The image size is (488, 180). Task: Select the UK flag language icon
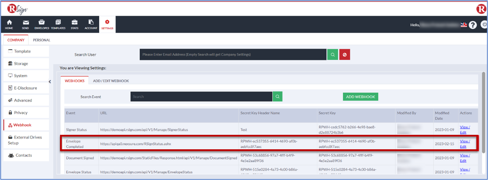click(x=464, y=25)
